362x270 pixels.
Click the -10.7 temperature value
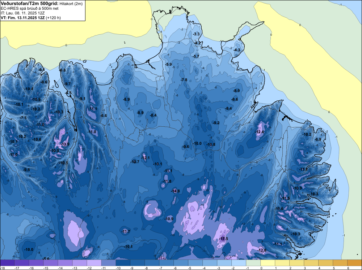pos(135,162)
